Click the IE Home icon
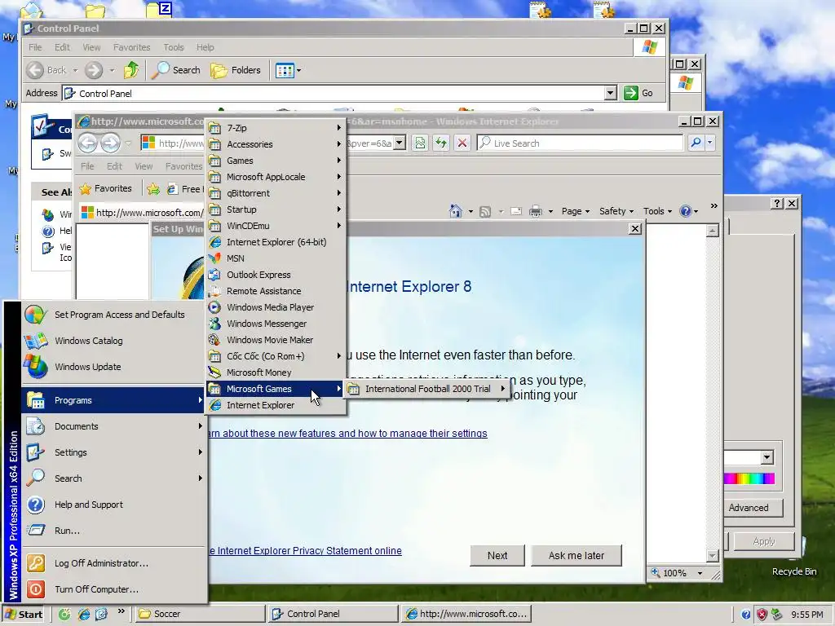The height and width of the screenshot is (626, 835). pos(456,211)
